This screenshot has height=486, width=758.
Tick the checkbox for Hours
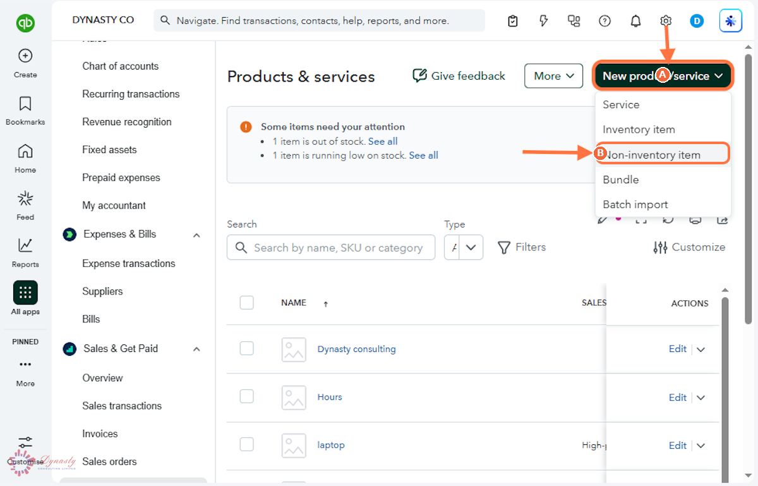click(x=247, y=397)
